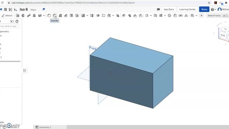Bookmark page with the star icon
Viewport: 229px width, 129px height.
point(209,3)
